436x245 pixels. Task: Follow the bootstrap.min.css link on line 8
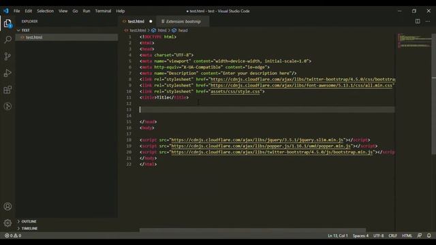pos(302,80)
